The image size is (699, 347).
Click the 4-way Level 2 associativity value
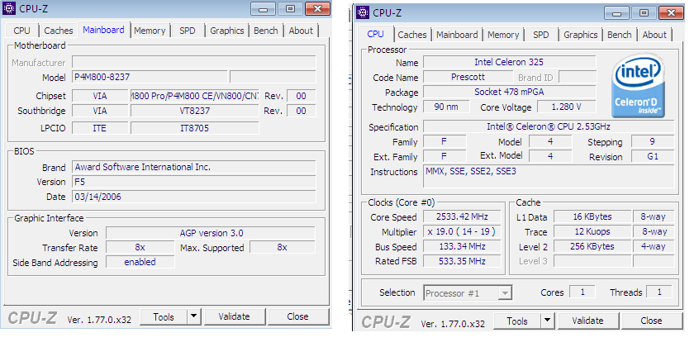[x=654, y=246]
